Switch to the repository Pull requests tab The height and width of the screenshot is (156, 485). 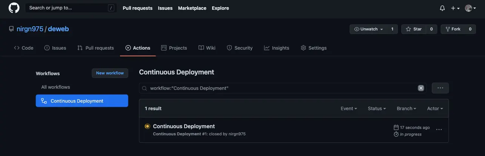(95, 48)
